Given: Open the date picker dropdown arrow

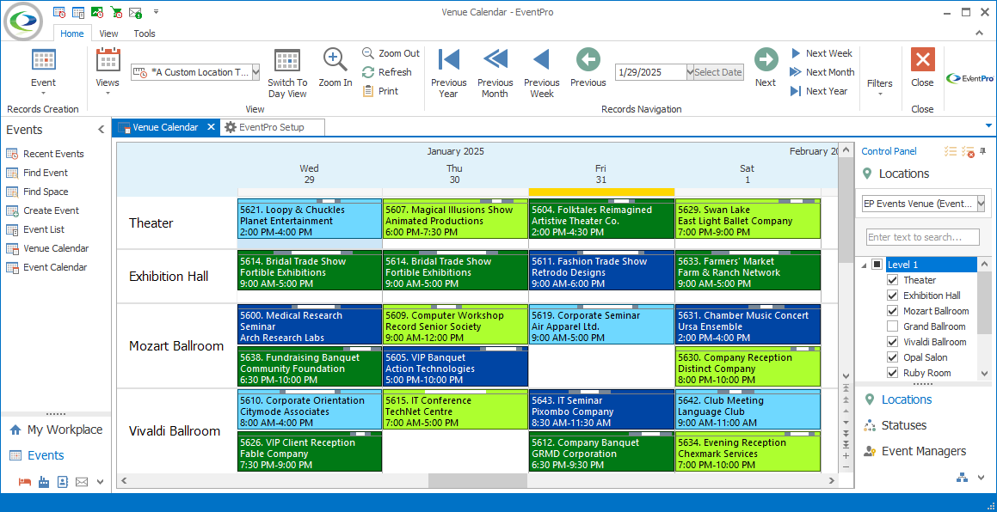Looking at the screenshot, I should tap(690, 72).
